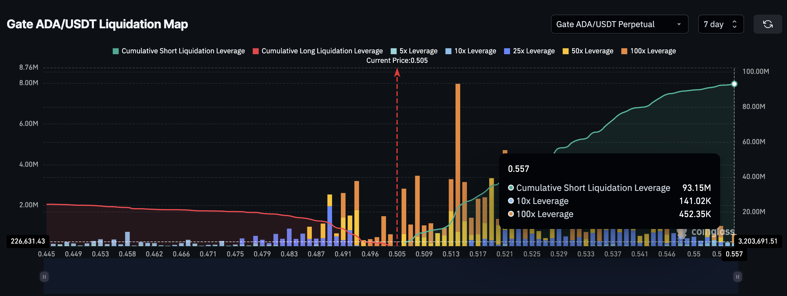Click the up chevron on the timeframe stepper
This screenshot has width=787, height=296.
click(735, 22)
